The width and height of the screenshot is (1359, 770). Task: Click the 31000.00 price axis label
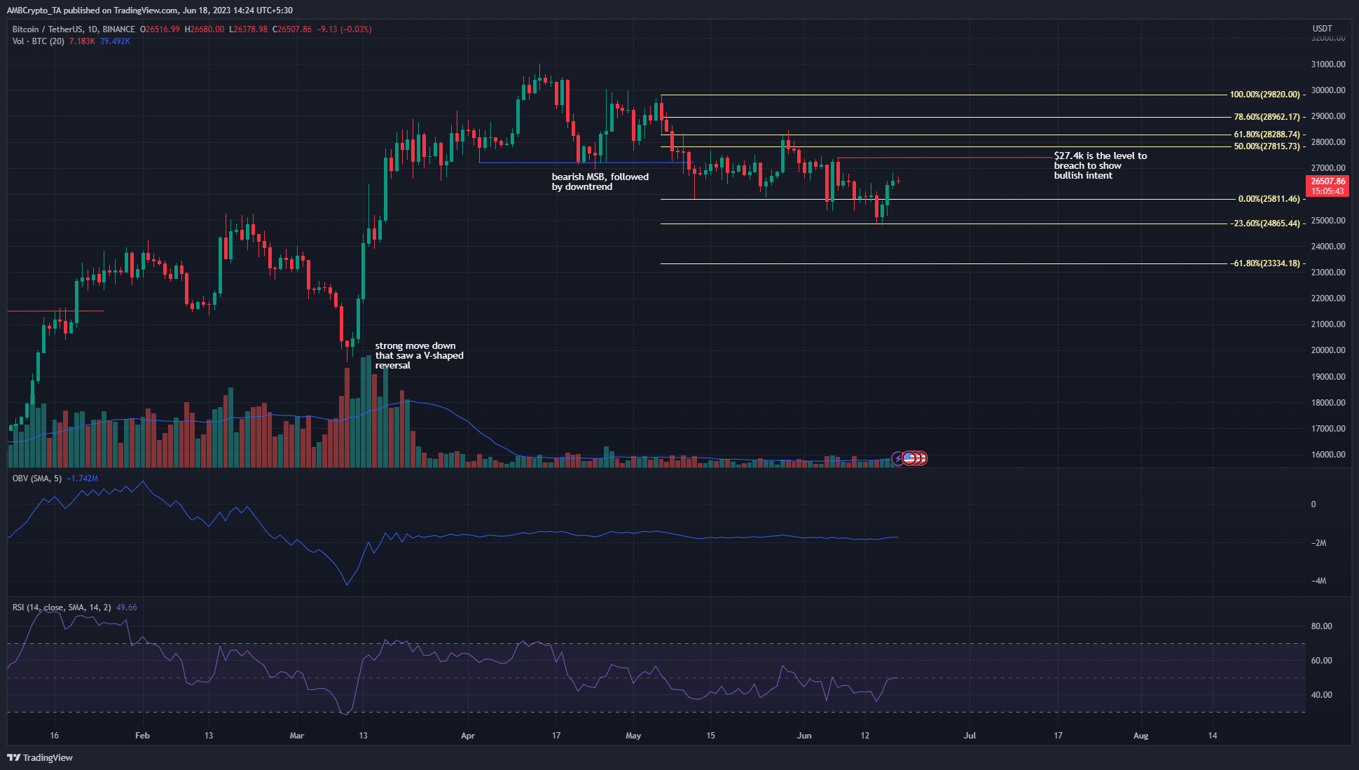tap(1328, 64)
